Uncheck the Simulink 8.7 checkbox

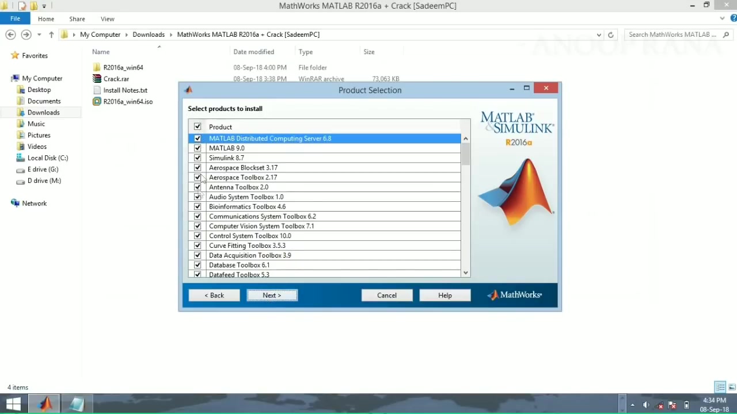point(197,158)
